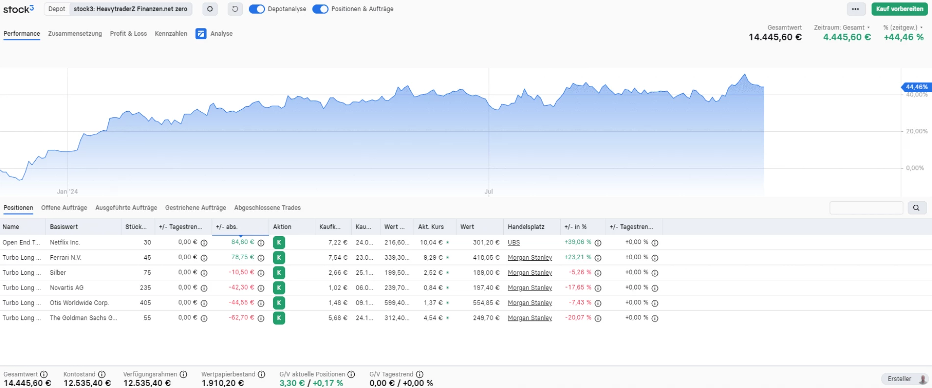The height and width of the screenshot is (388, 932).
Task: Open the Abgeschlossene Trades tab
Action: 267,208
